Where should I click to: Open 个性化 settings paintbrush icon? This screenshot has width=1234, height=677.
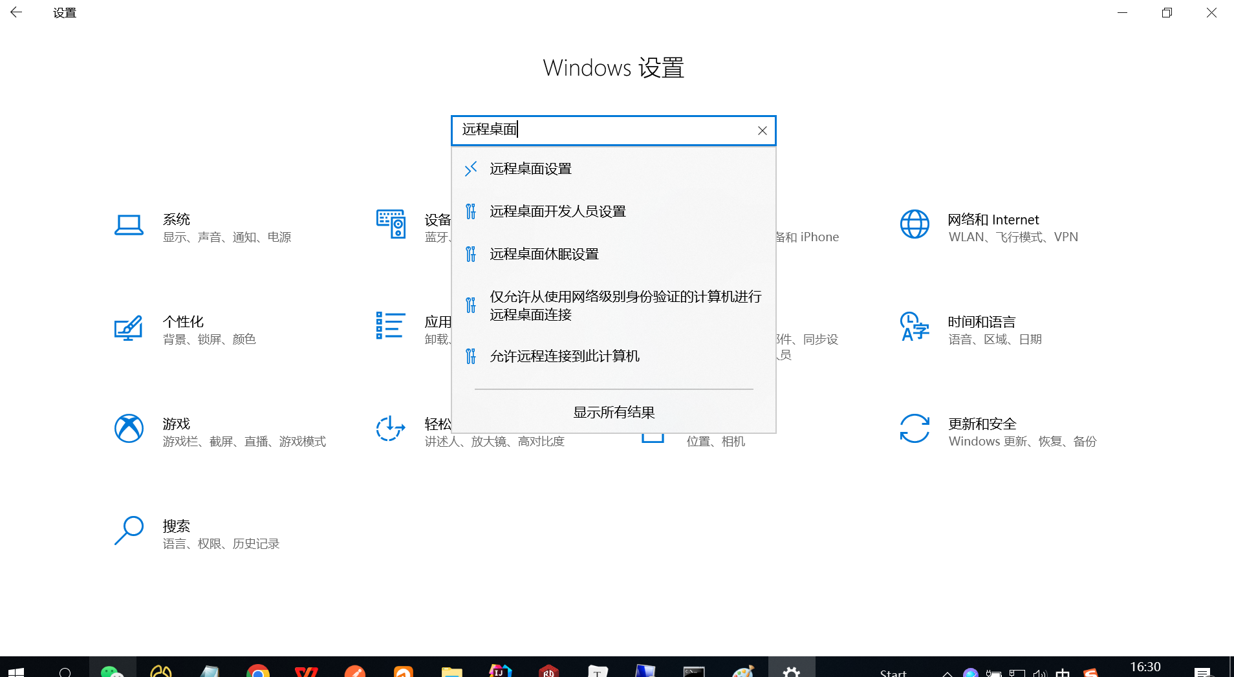coord(128,328)
